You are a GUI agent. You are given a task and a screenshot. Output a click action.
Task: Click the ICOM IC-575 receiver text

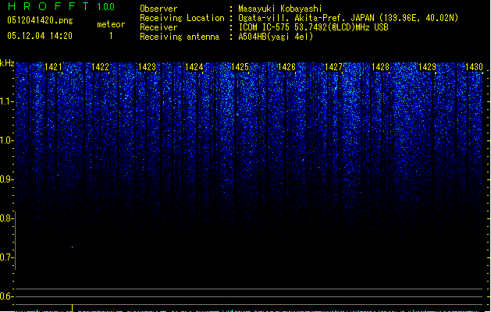(314, 27)
